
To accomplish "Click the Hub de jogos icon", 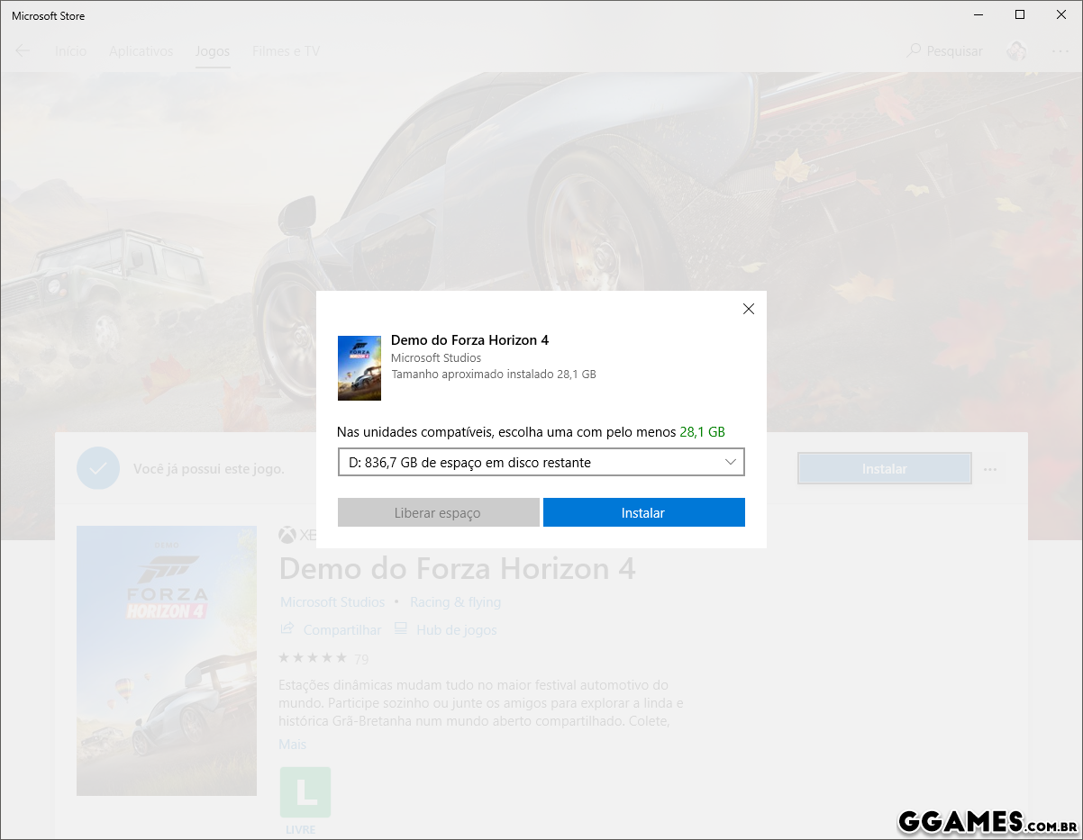I will point(401,629).
